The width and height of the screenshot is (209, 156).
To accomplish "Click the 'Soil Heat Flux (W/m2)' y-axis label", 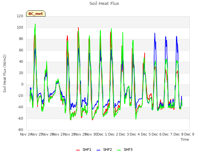I will pyautogui.click(x=5, y=73).
